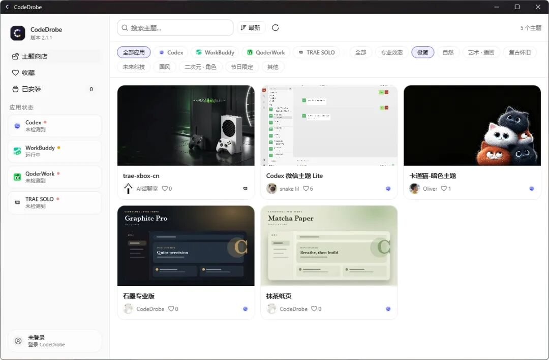
Task: Open the Codex 微信主题 Lite thumbnail
Action: coord(329,125)
